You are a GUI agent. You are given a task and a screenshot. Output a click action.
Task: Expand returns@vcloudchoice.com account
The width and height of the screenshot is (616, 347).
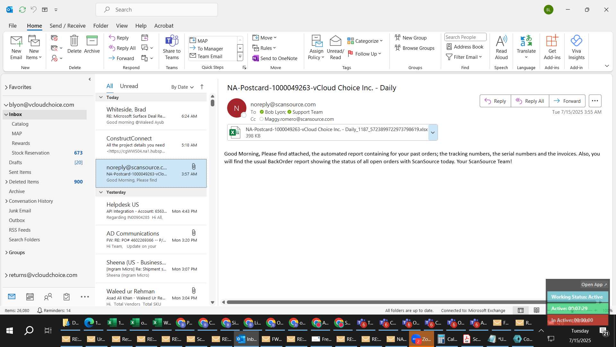point(6,275)
